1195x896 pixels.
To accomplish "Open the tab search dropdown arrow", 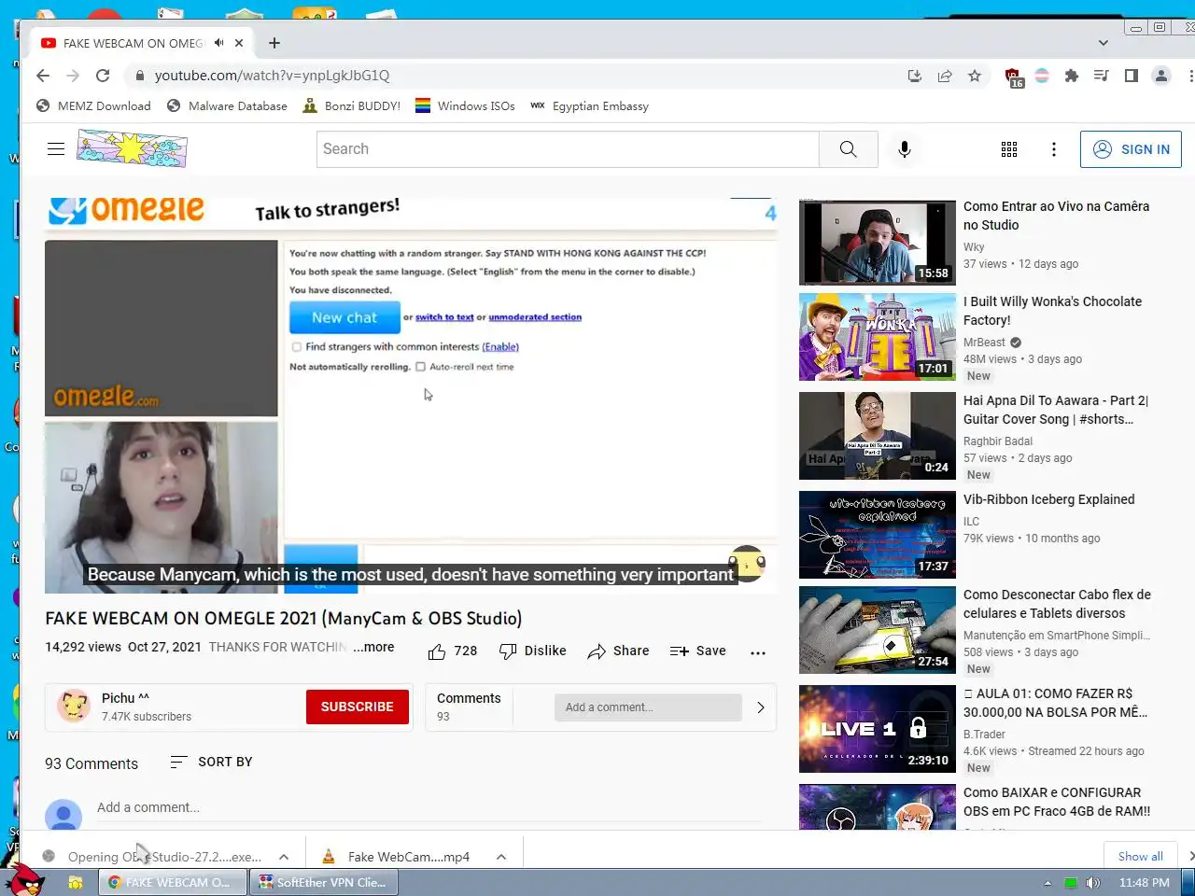I will click(x=1104, y=43).
